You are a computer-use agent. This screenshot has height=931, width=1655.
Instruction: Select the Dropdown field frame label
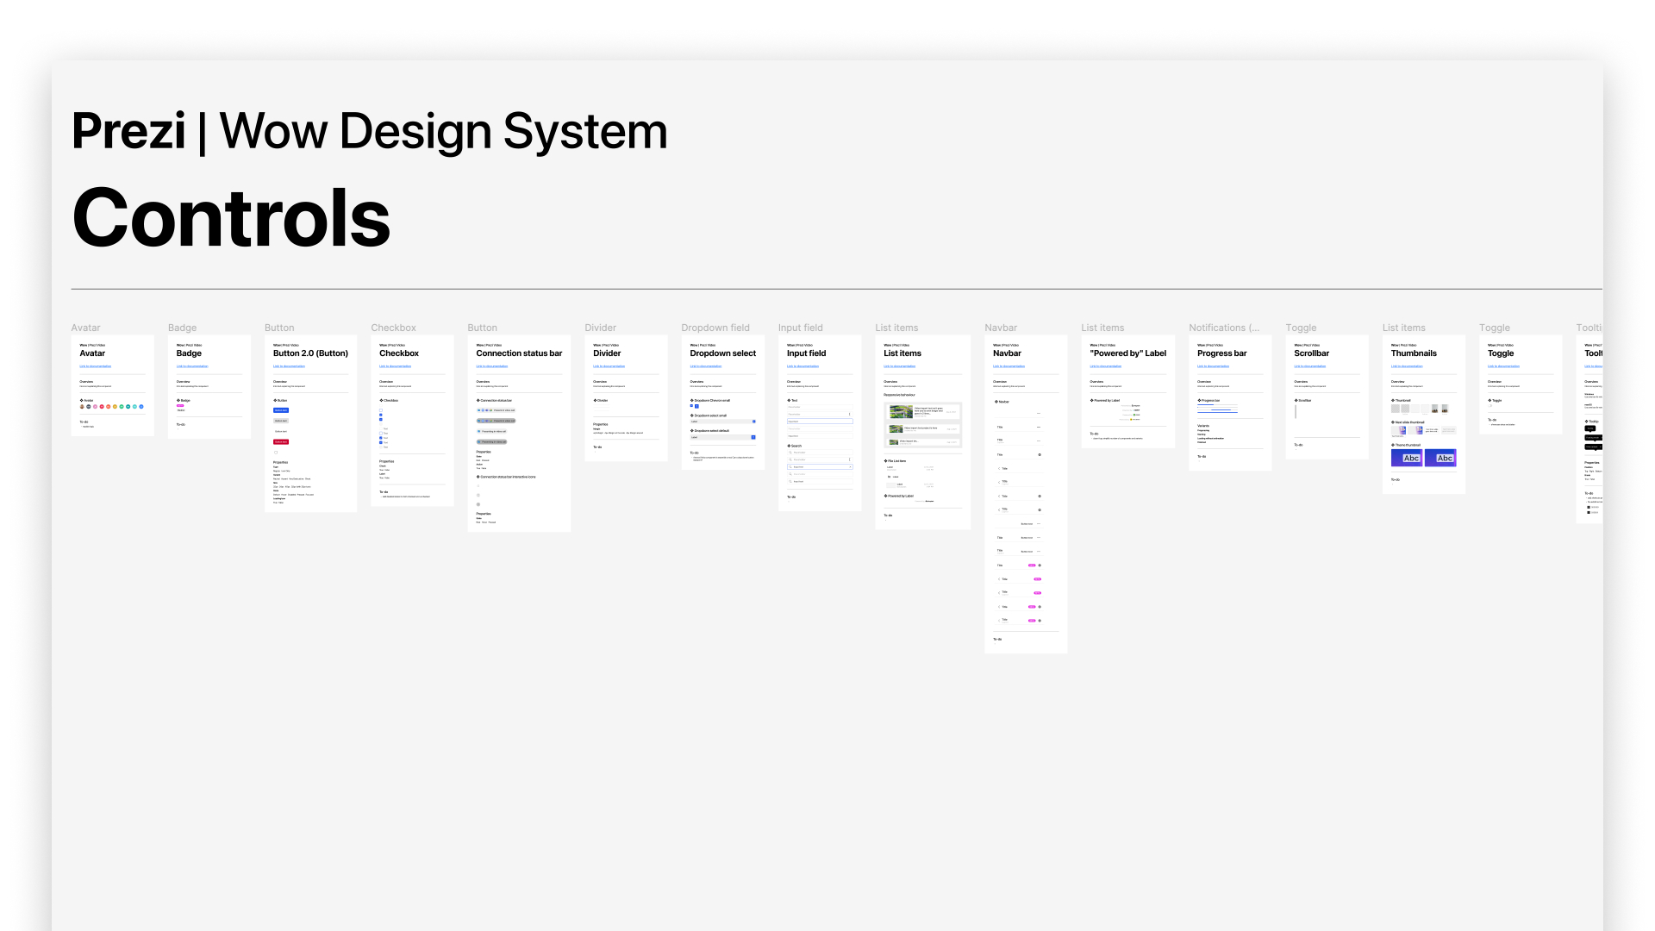[715, 328]
